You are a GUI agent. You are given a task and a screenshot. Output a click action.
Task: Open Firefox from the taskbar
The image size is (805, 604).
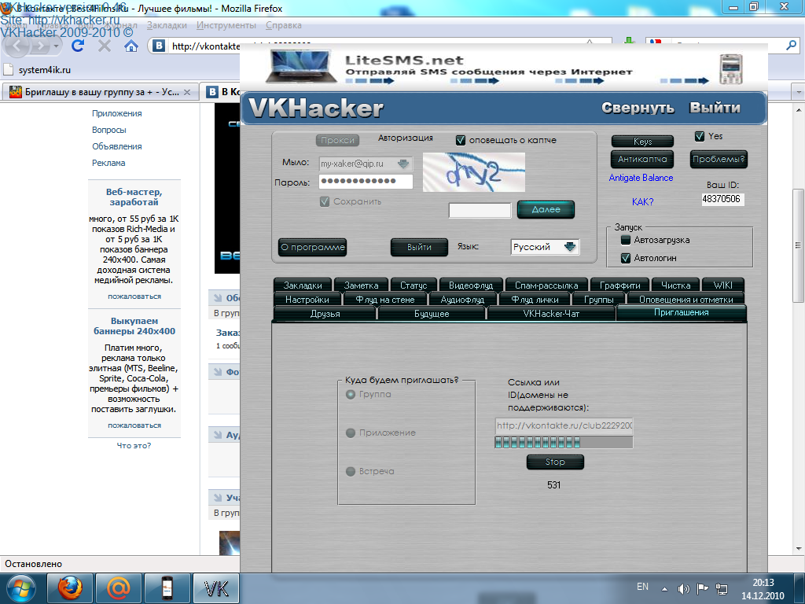(x=70, y=588)
